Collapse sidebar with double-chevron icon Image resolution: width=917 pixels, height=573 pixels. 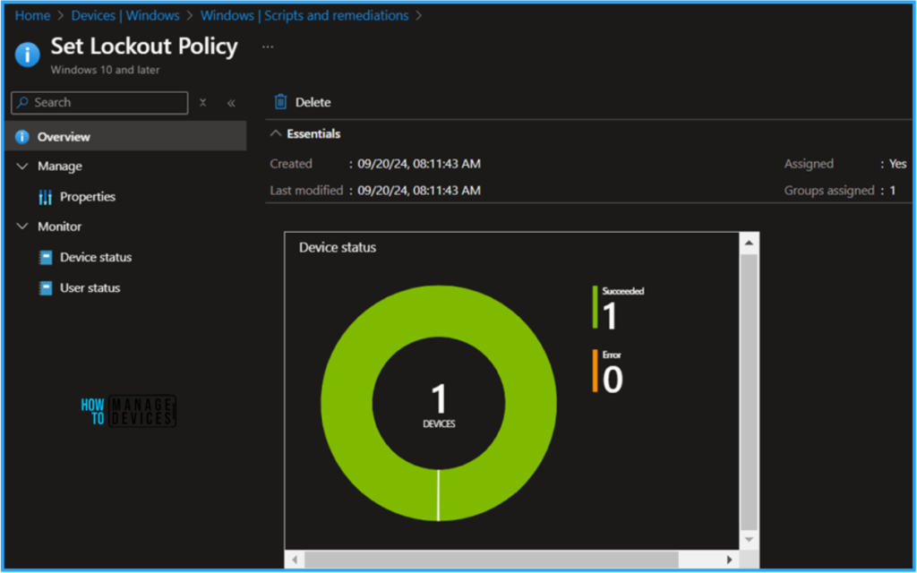point(230,103)
